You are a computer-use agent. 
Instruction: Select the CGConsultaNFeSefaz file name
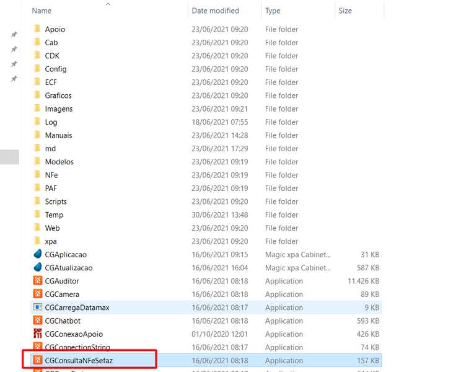pos(79,360)
